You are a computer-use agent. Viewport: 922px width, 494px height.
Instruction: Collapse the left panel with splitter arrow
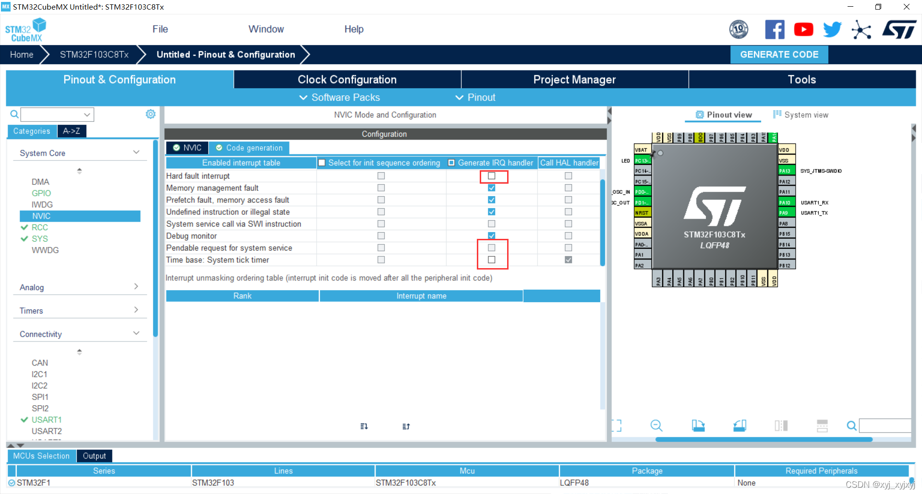pyautogui.click(x=609, y=111)
